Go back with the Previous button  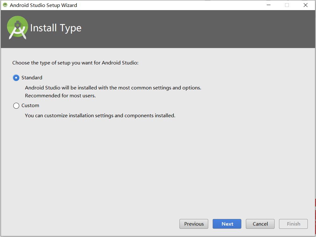[194, 224]
